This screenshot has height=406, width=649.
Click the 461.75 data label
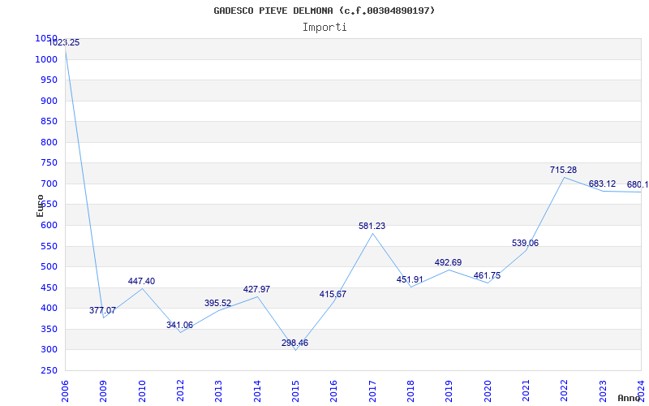(487, 275)
